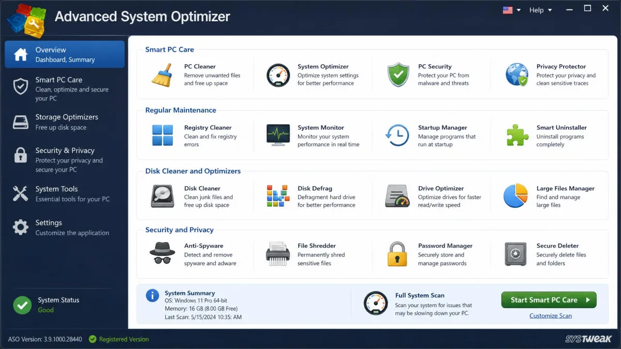This screenshot has height=349, width=621.
Task: Click the Full System Scan gauge icon
Action: [x=376, y=304]
